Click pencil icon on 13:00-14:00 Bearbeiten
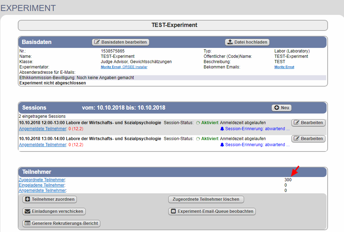Screen dimensions: 344x232 [x=296, y=138]
